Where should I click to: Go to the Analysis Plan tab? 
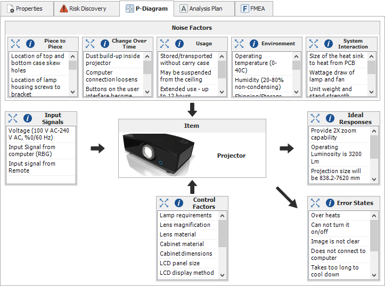click(x=205, y=9)
